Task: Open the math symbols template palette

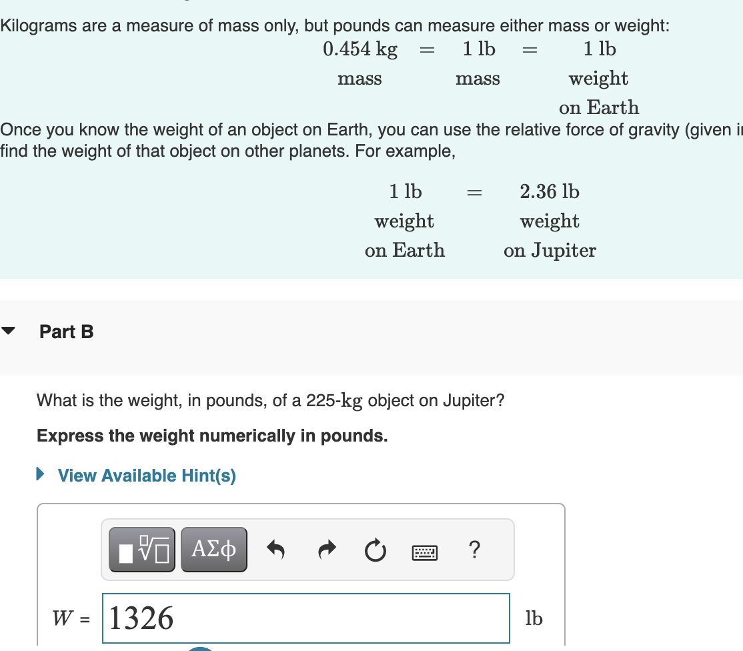Action: (x=141, y=549)
